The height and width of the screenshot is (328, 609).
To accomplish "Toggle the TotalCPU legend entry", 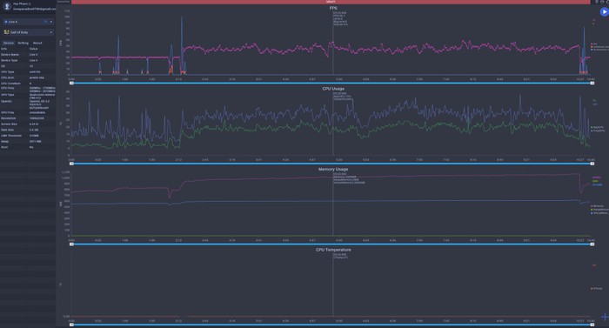I will pyautogui.click(x=599, y=131).
